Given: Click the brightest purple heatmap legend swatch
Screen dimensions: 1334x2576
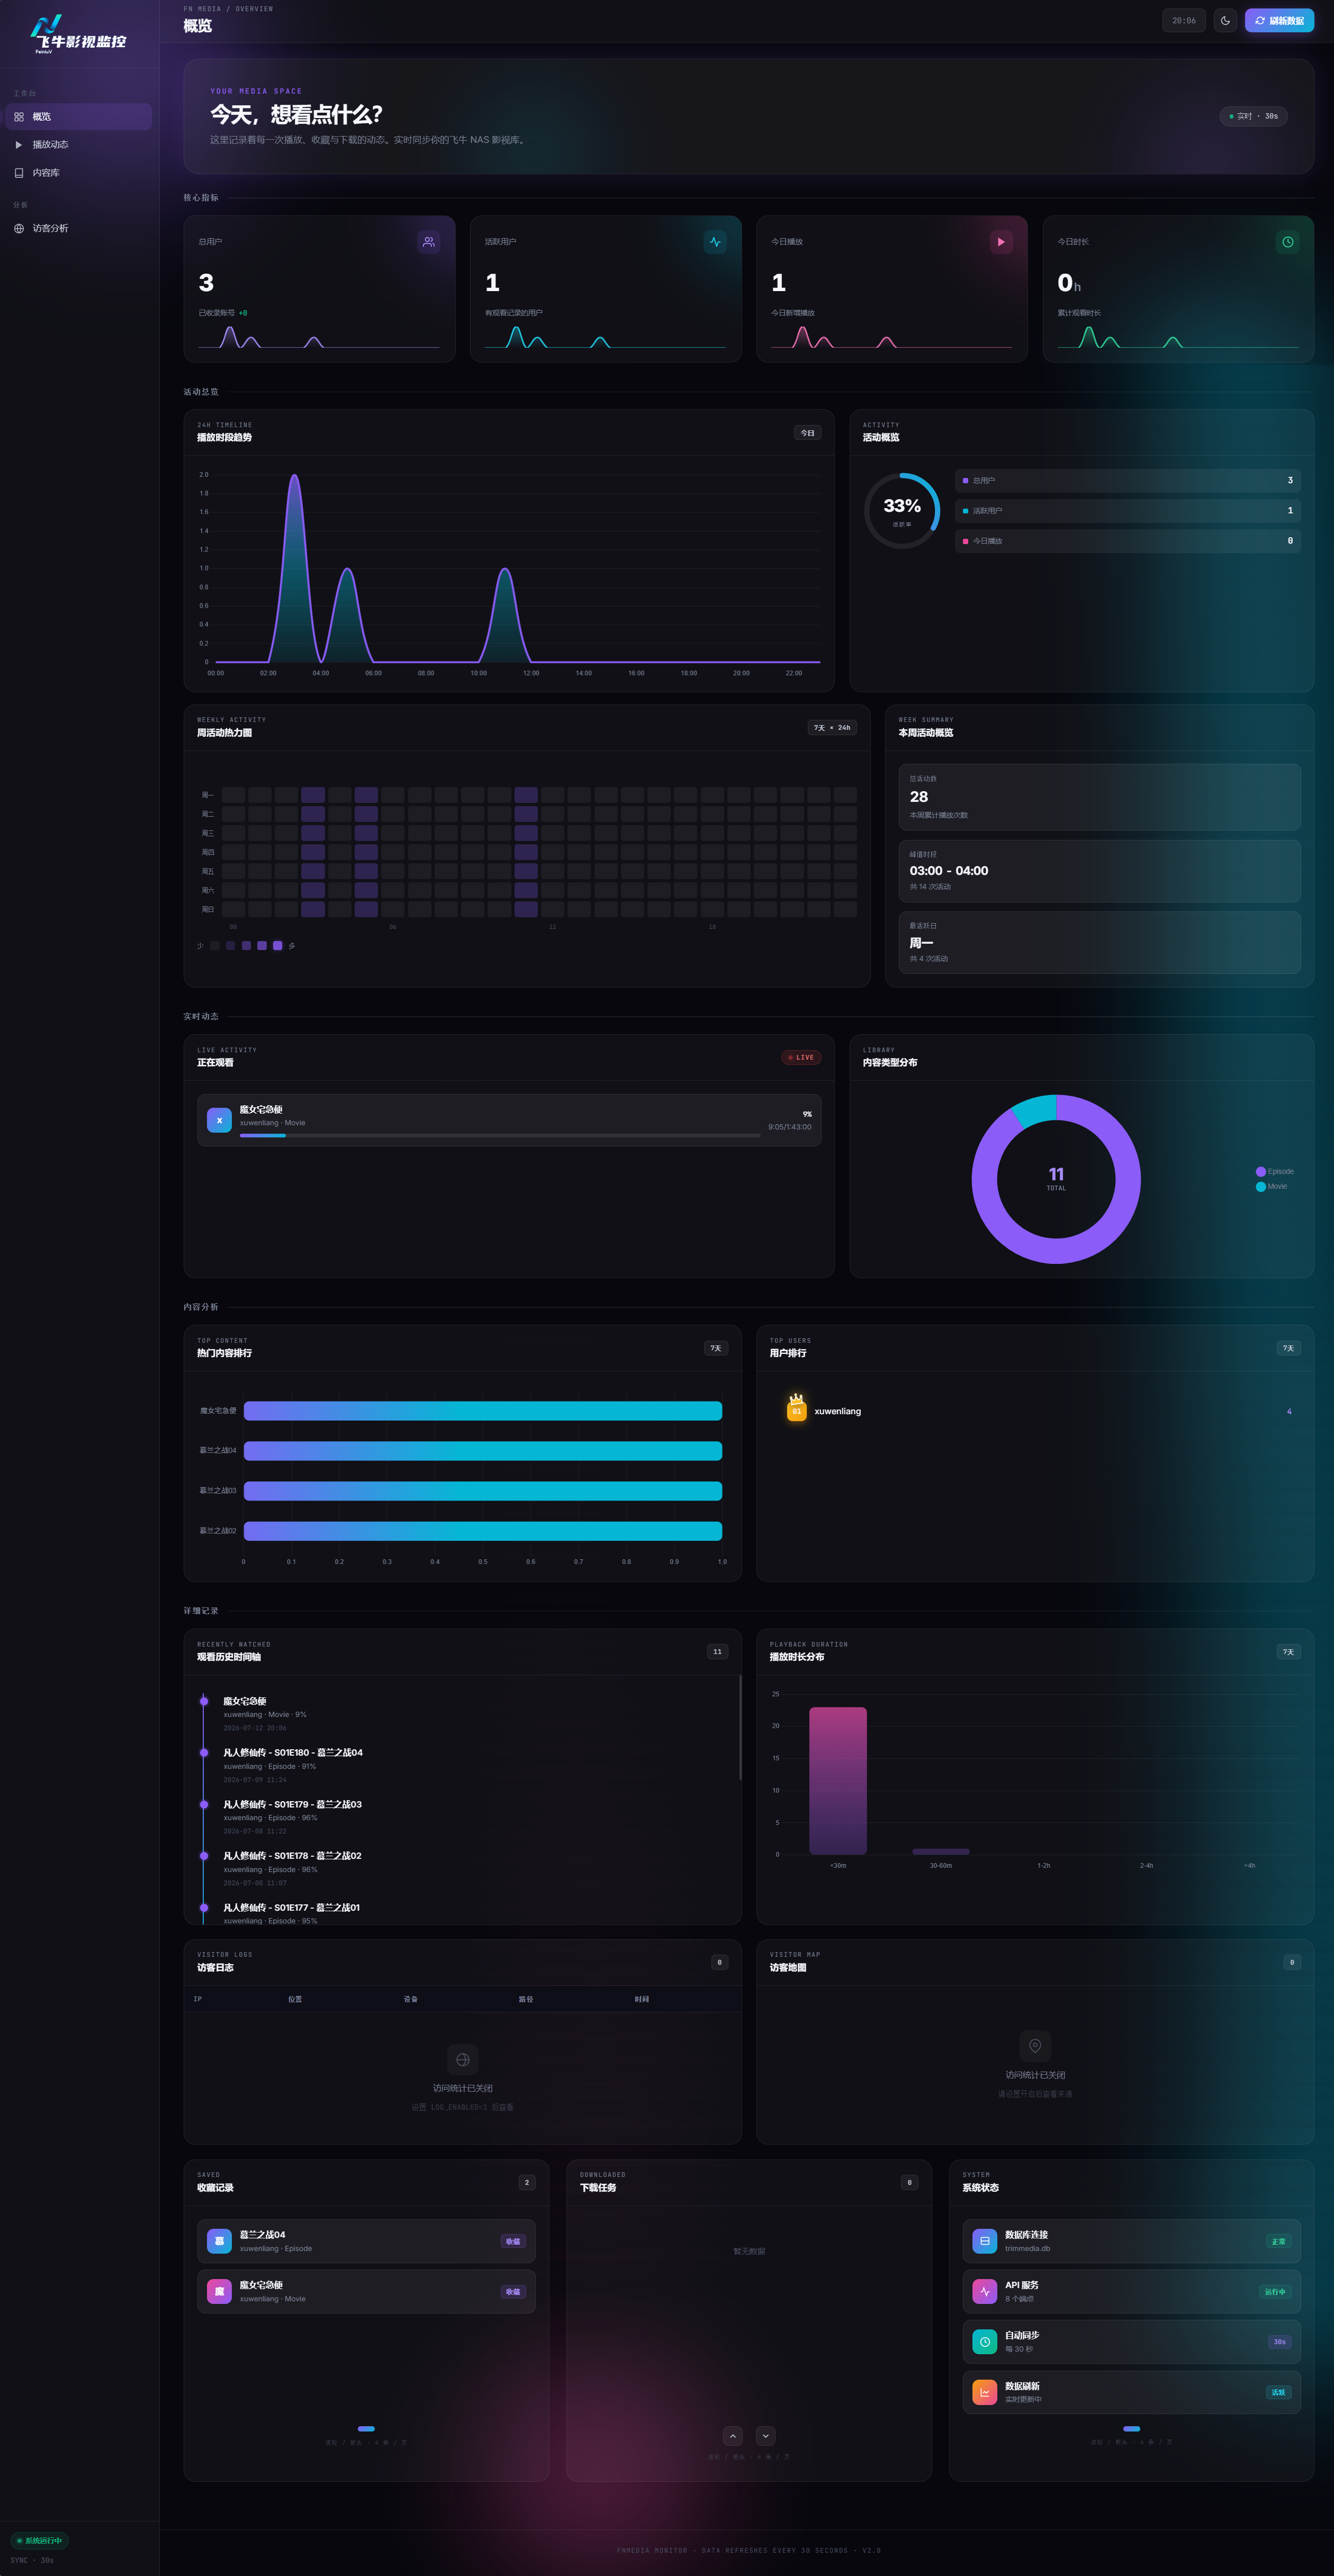Looking at the screenshot, I should pyautogui.click(x=277, y=945).
